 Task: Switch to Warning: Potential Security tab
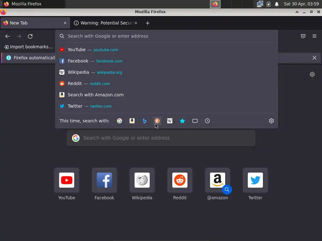[106, 23]
